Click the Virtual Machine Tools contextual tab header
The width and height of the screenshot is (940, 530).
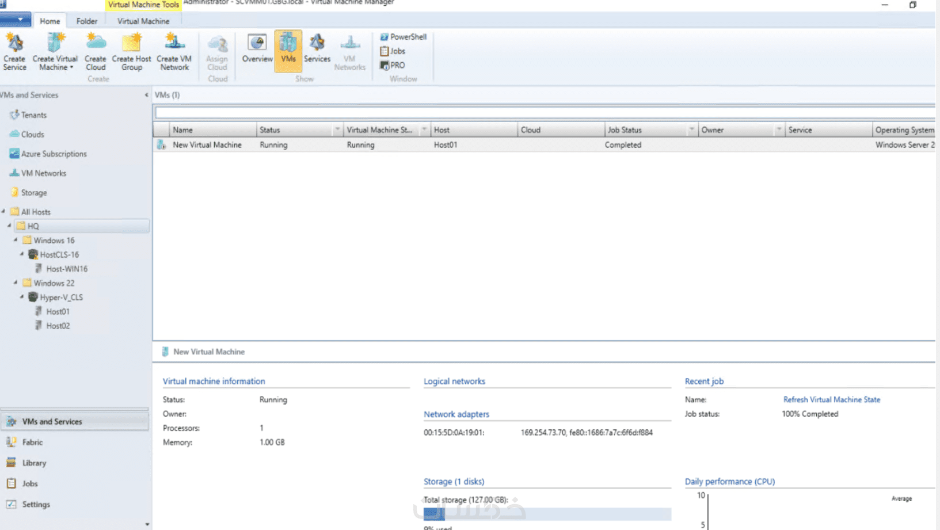click(143, 5)
